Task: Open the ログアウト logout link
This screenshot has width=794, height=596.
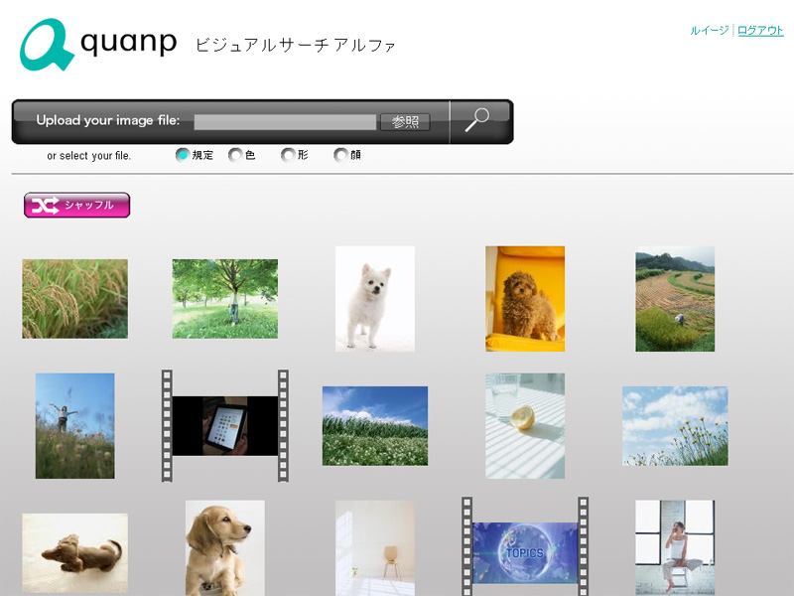Action: (x=758, y=31)
